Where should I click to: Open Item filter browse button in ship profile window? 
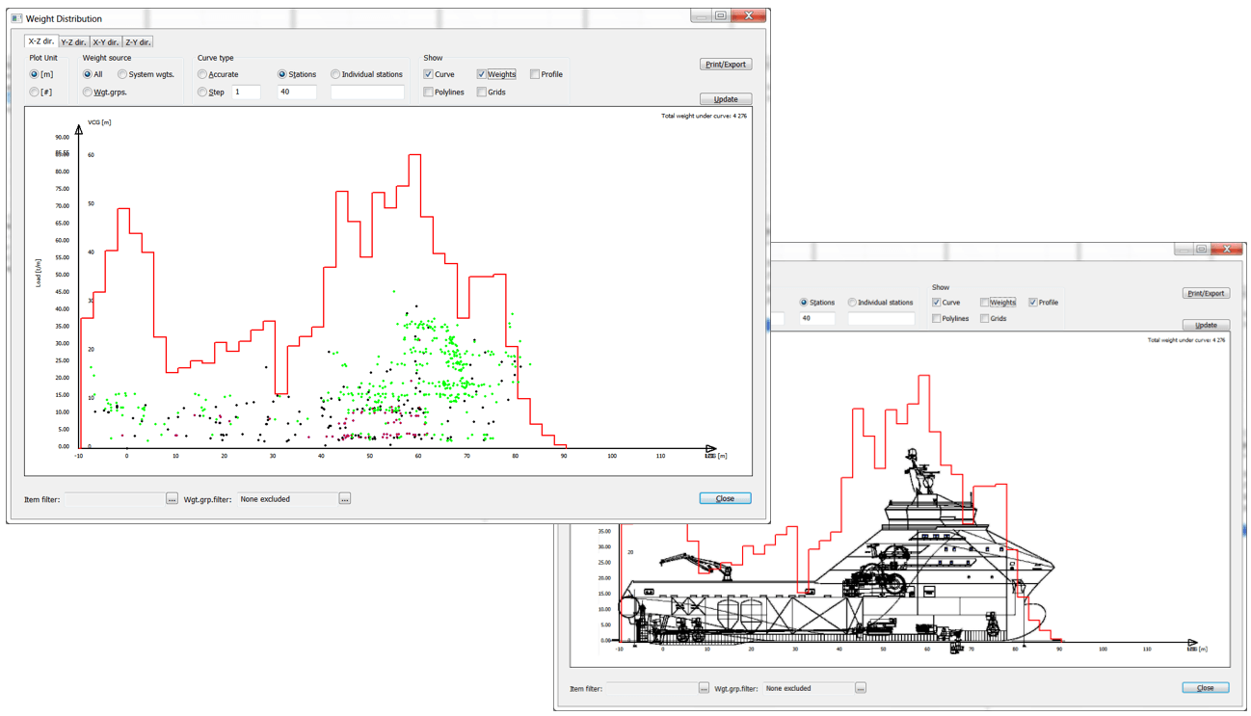[704, 688]
